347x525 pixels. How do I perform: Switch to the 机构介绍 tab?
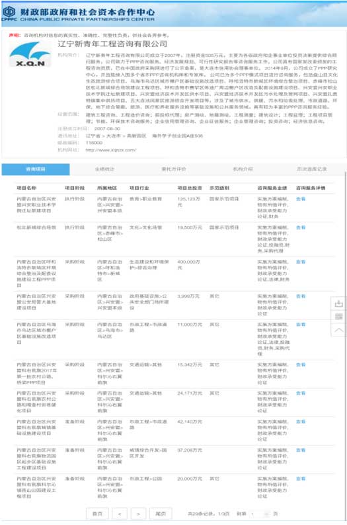point(243,169)
